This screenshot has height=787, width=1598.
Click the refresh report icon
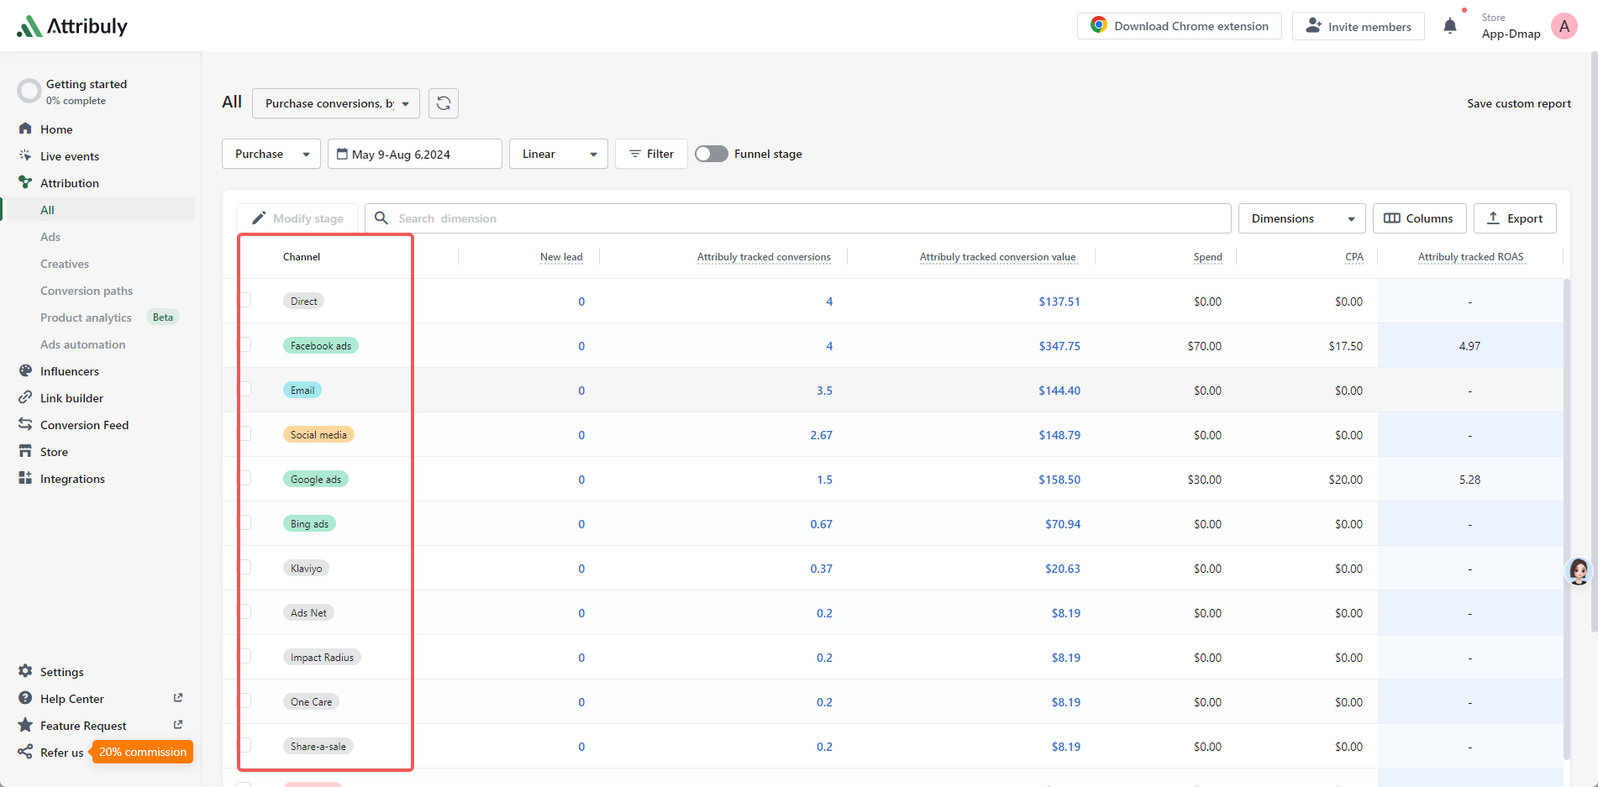tap(444, 103)
